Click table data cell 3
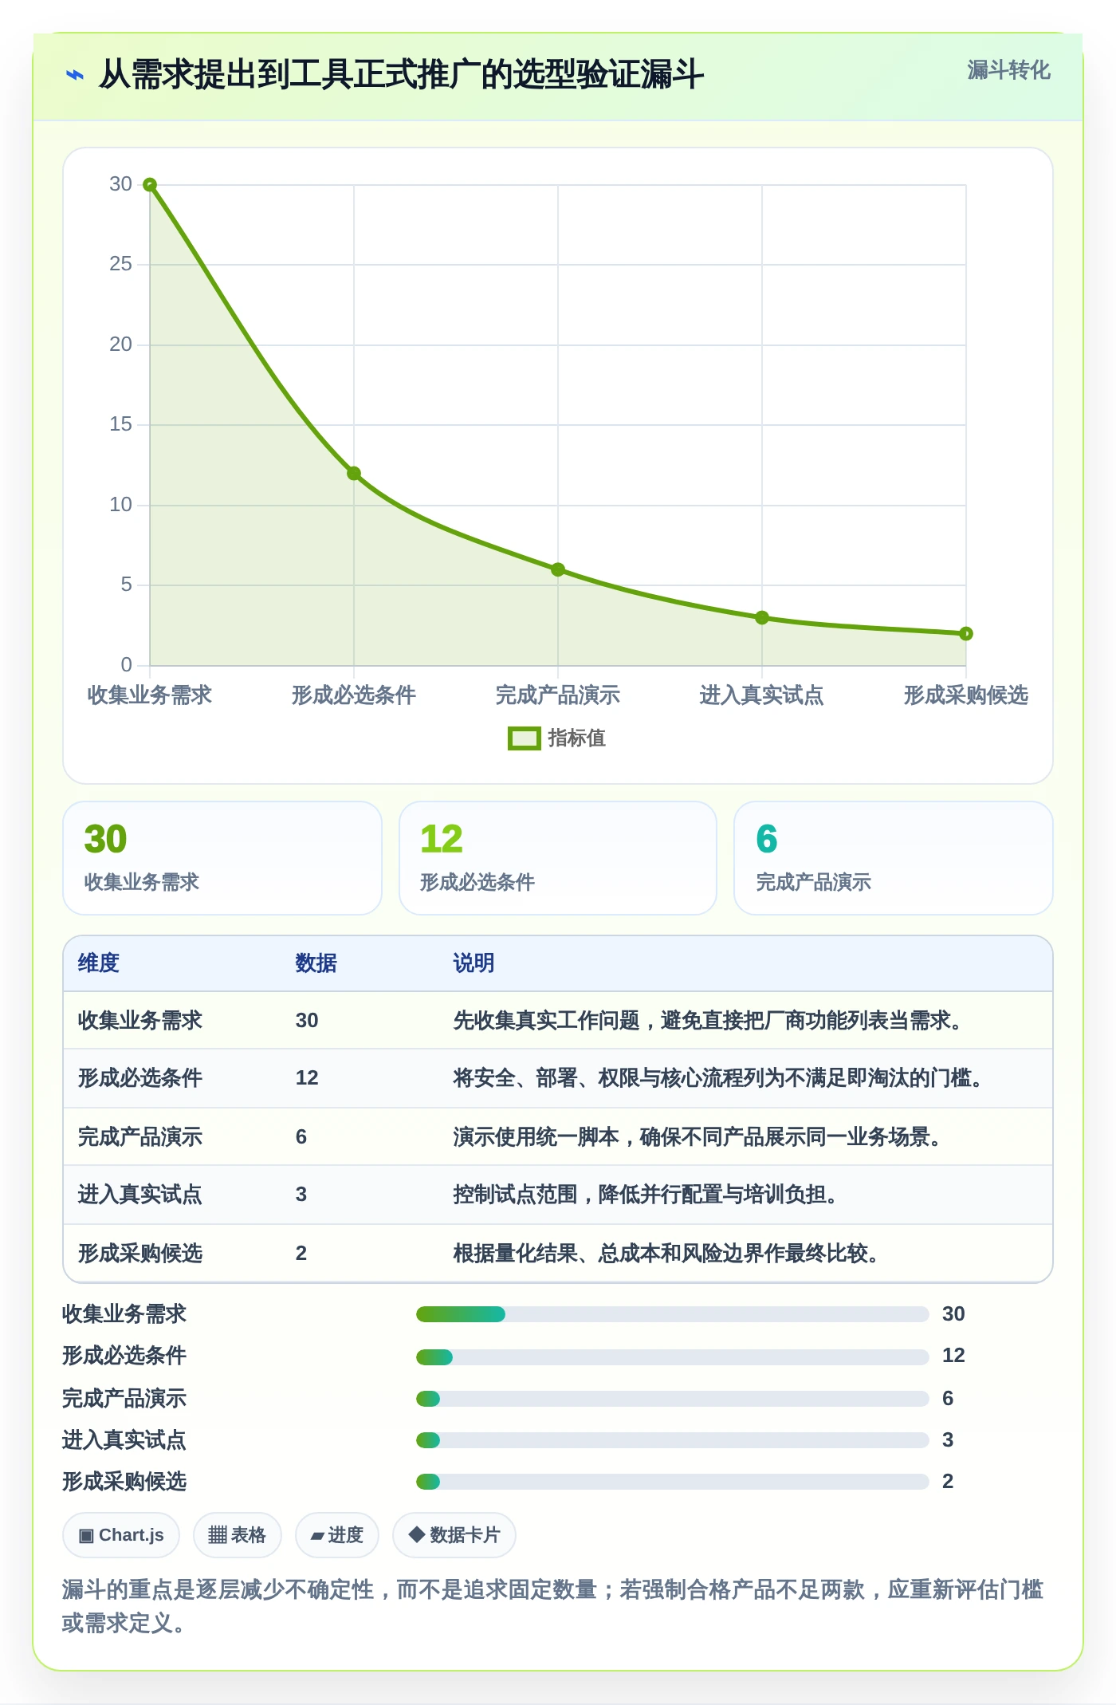Screen dimensions: 1116x1705 click(x=301, y=1195)
